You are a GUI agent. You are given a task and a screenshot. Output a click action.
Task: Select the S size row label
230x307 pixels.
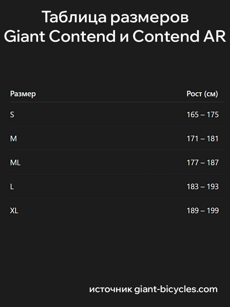12,115
